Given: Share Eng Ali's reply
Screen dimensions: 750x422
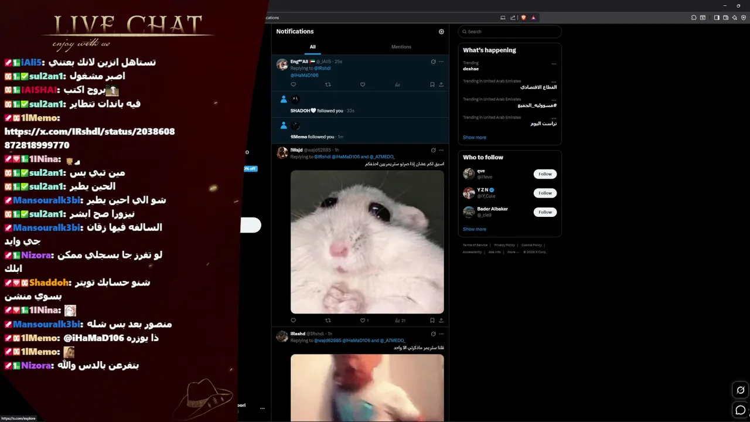Looking at the screenshot, I should coord(441,84).
